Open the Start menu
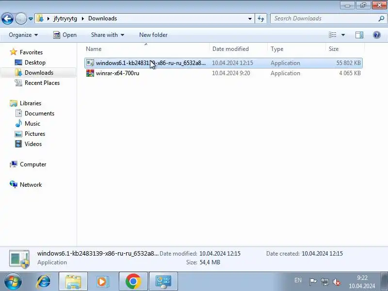The width and height of the screenshot is (388, 291). [x=13, y=281]
